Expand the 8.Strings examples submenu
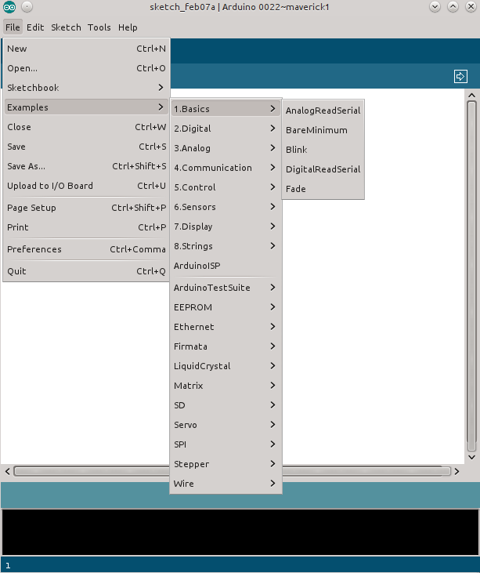480x573 pixels. (x=226, y=246)
